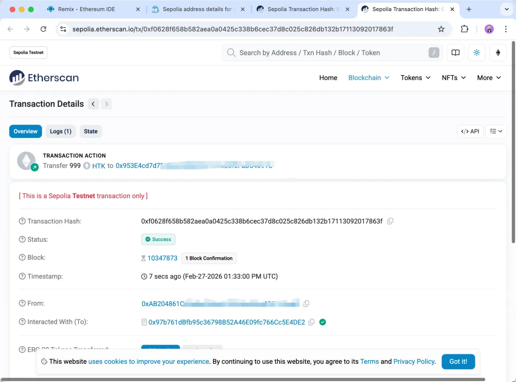
Task: Open the Privacy Policy link
Action: 414,361
